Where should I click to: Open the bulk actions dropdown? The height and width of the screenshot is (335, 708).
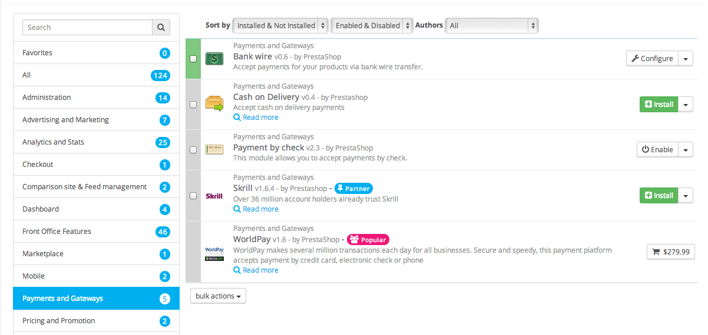coord(218,296)
